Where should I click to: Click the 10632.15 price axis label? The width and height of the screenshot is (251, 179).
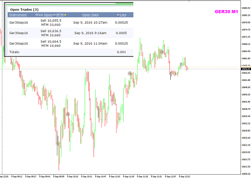click(x=246, y=123)
